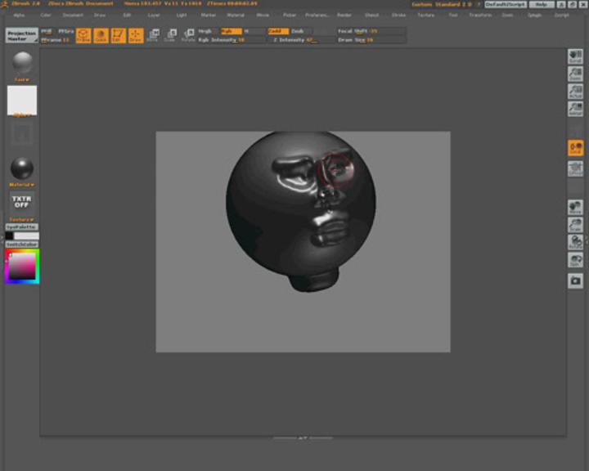Click the Scale icon on right shelf

click(575, 225)
